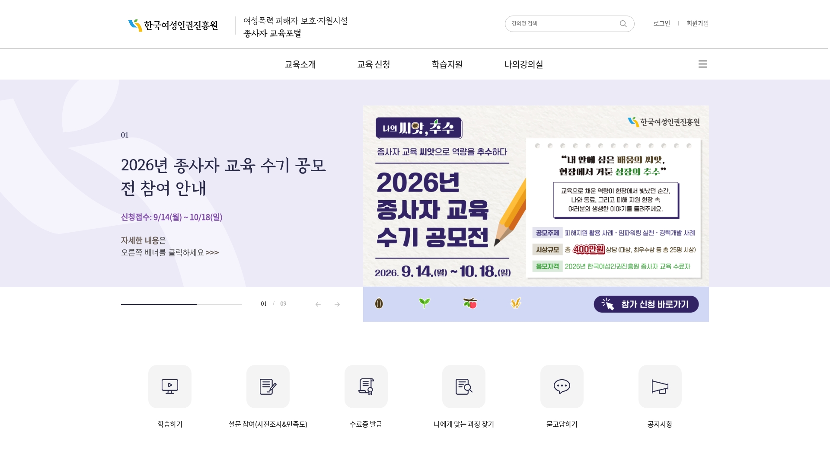The width and height of the screenshot is (830, 467).
Task: Click the 한국여성인권진흥원 logo
Action: 173,26
